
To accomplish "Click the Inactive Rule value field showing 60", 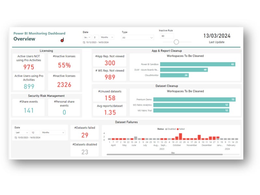I will [x=167, y=36].
